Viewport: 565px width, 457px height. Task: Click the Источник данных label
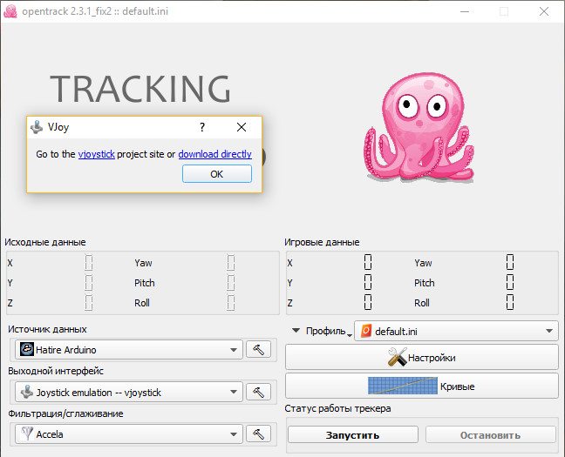coord(47,329)
